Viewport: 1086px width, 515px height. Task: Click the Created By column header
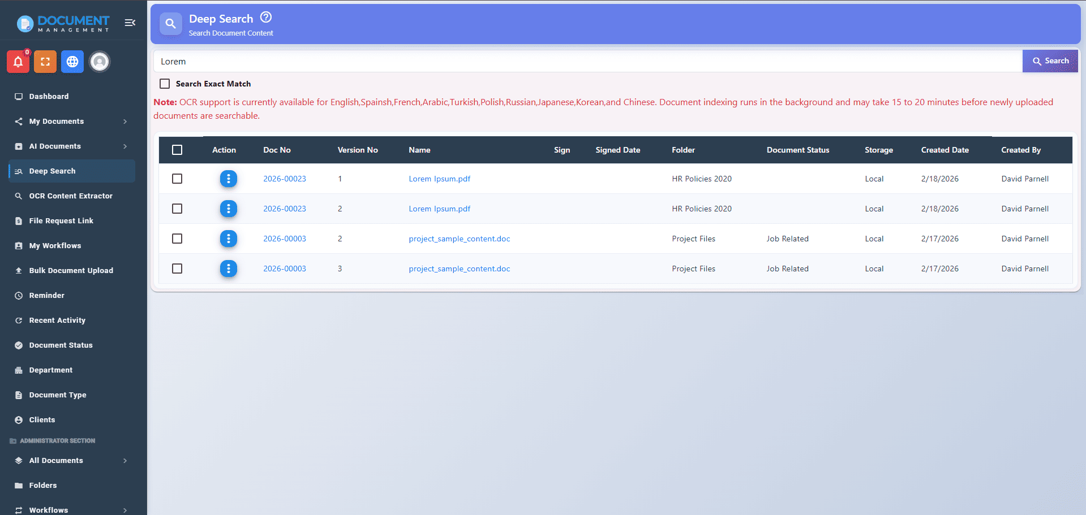pyautogui.click(x=1021, y=150)
